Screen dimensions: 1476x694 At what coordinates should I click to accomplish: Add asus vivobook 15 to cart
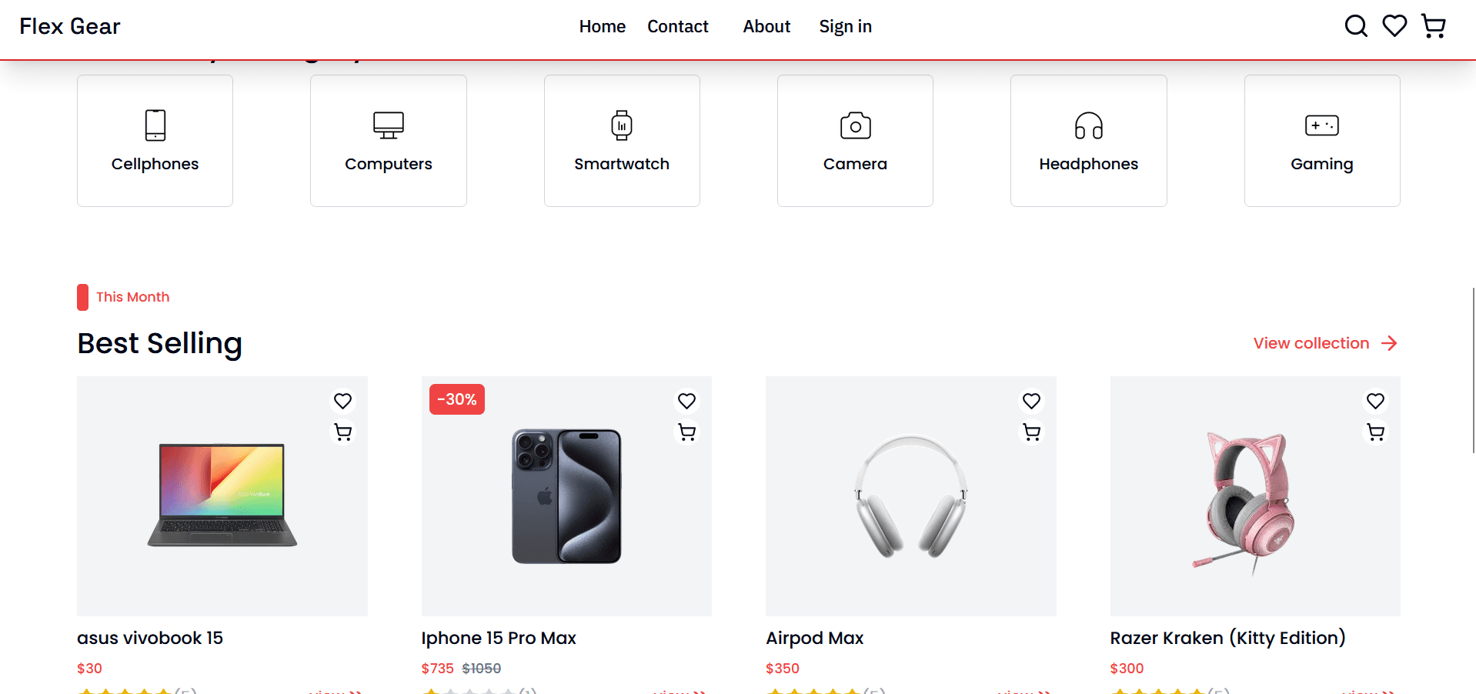pos(342,432)
